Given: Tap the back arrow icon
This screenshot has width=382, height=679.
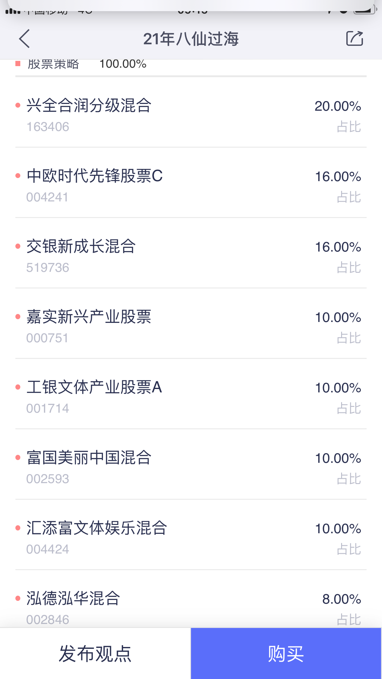Looking at the screenshot, I should point(25,39).
